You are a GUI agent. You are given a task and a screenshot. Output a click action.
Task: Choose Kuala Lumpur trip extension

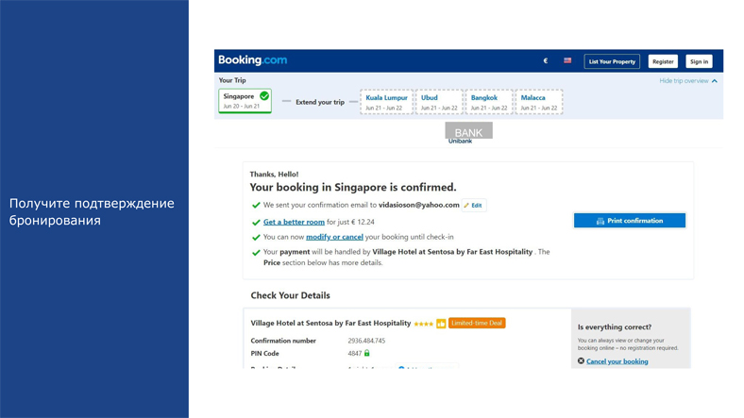pos(386,101)
